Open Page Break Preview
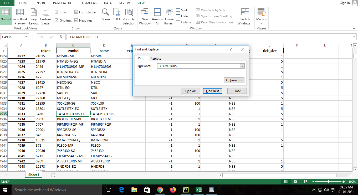The width and height of the screenshot is (358, 195). (20, 16)
